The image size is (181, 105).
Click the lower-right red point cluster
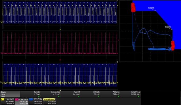(173, 46)
